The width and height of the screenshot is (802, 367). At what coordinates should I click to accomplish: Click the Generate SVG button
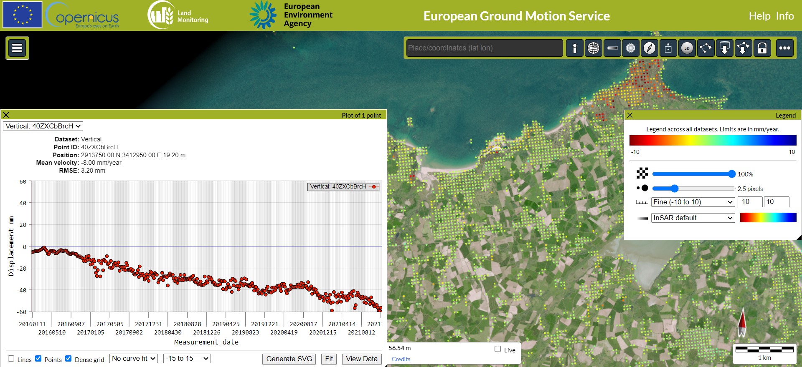(x=289, y=359)
